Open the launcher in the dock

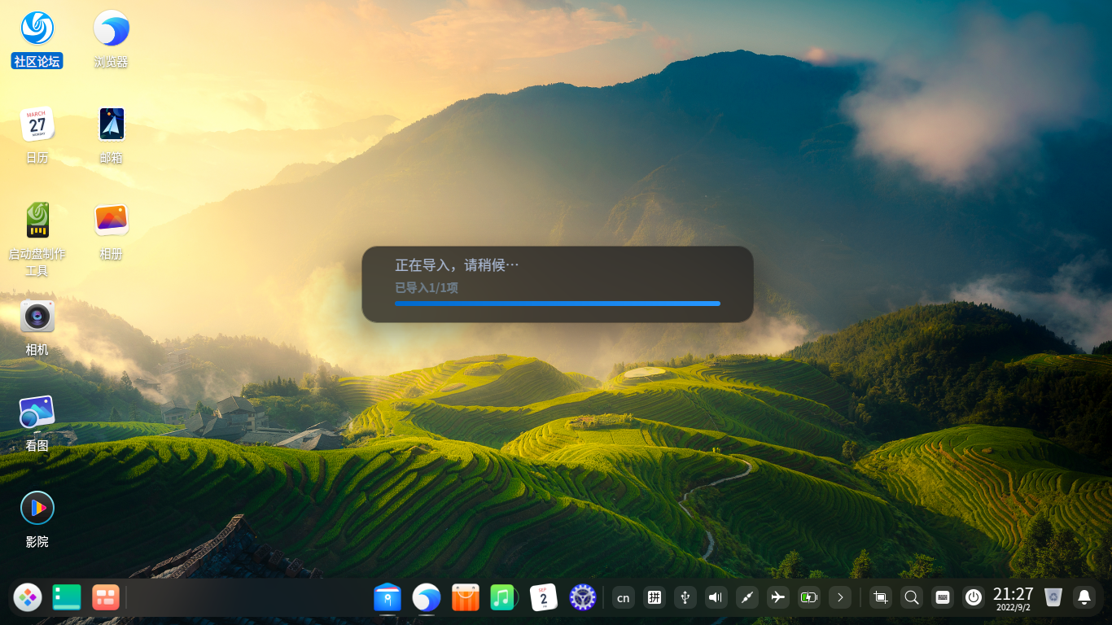pyautogui.click(x=28, y=597)
